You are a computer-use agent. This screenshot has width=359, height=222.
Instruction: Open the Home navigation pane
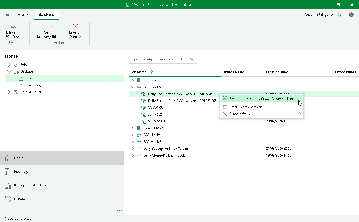click(x=62, y=158)
